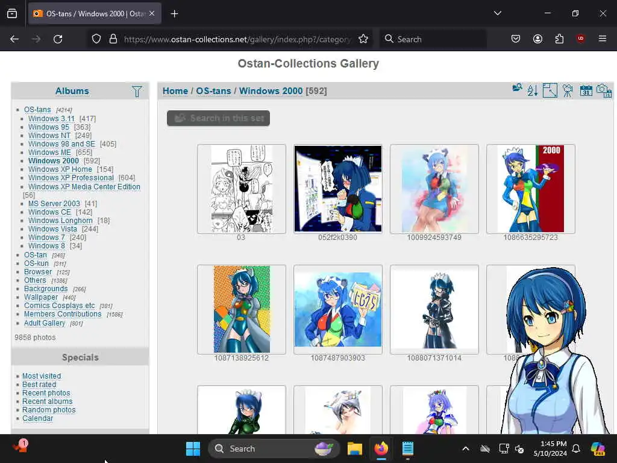Open thumbnail 1088071371014
This screenshot has height=463, width=617.
tap(434, 309)
